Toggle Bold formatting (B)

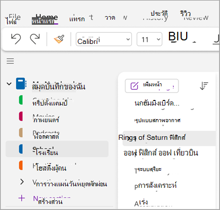171,36
